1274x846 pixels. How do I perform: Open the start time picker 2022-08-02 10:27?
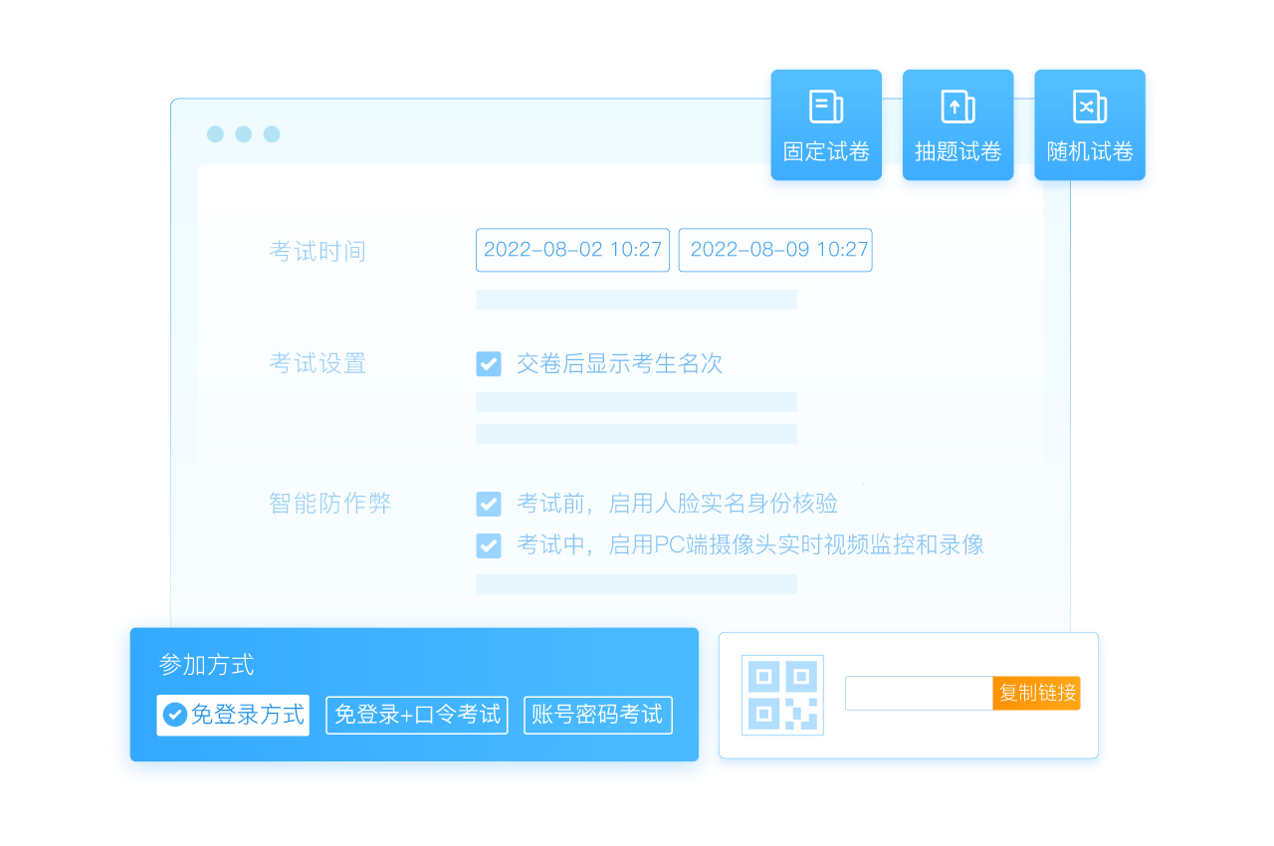tap(572, 250)
